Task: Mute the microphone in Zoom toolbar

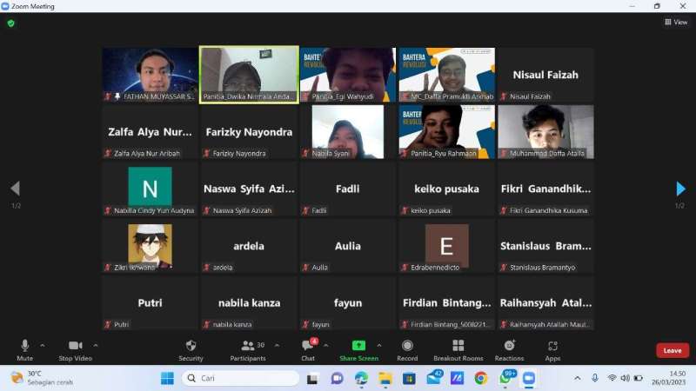Action: 25,350
